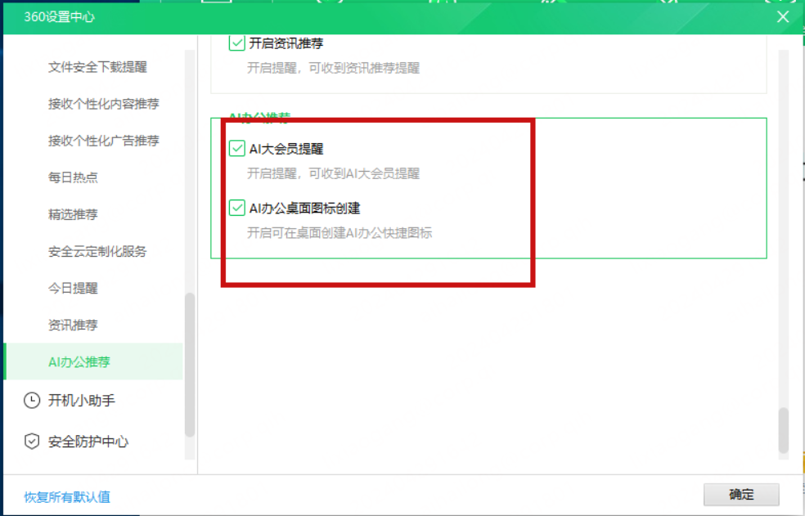
Task: Click the main settings panel scrollbar thumb
Action: tap(783, 430)
